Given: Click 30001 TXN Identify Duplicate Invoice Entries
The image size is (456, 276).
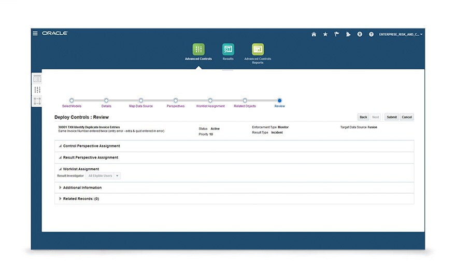Looking at the screenshot, I should [89, 127].
